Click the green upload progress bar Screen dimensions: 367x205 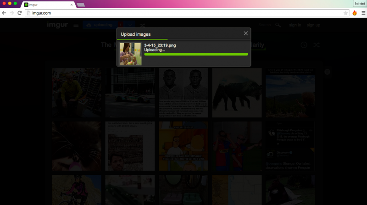click(x=196, y=54)
